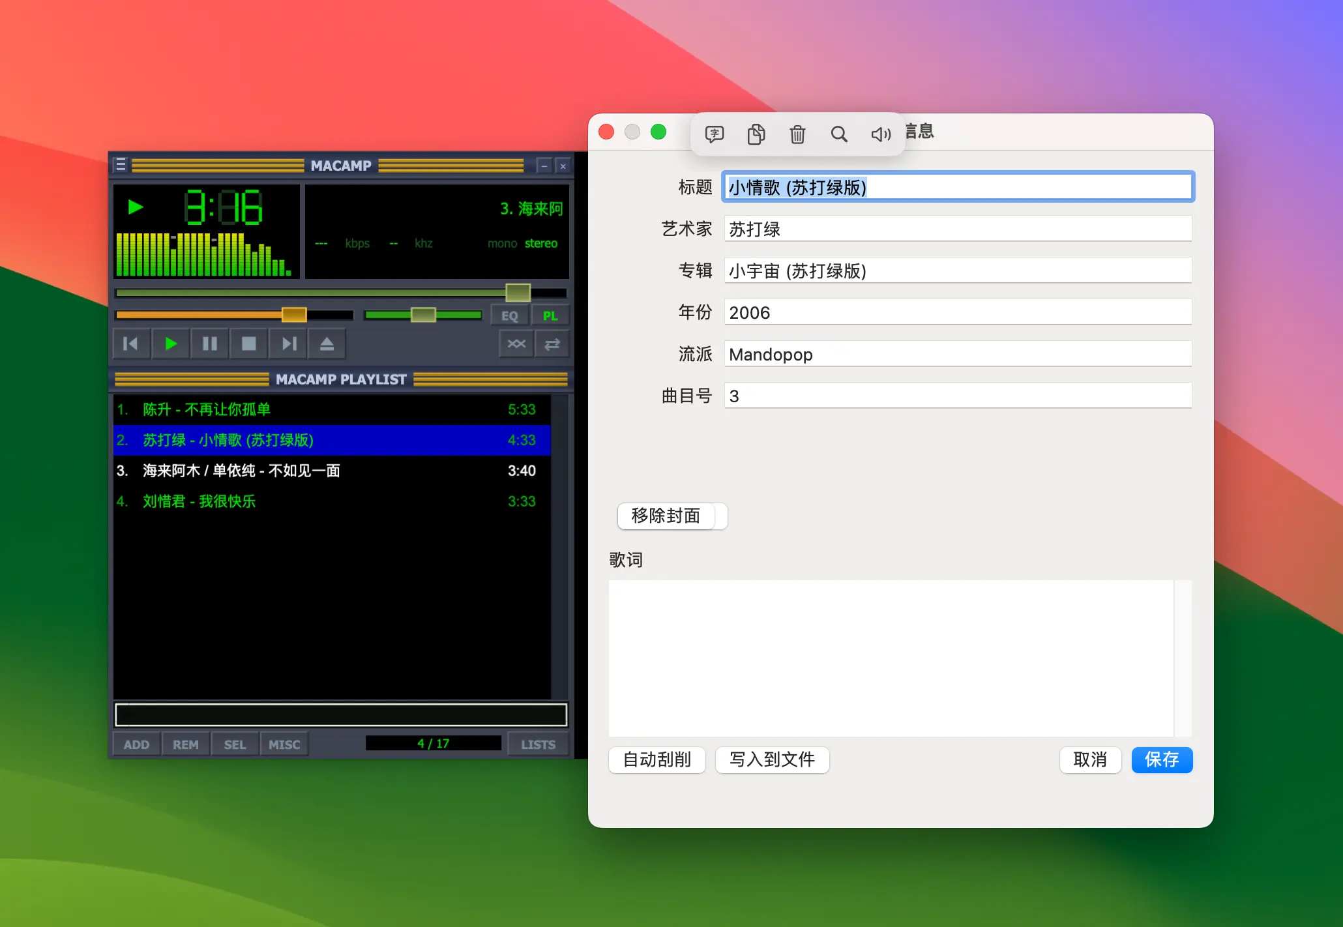This screenshot has height=927, width=1343.
Task: Click the 曲目号 track number field
Action: coord(958,396)
